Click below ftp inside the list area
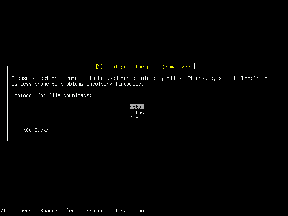The height and width of the screenshot is (216, 288). click(x=137, y=123)
